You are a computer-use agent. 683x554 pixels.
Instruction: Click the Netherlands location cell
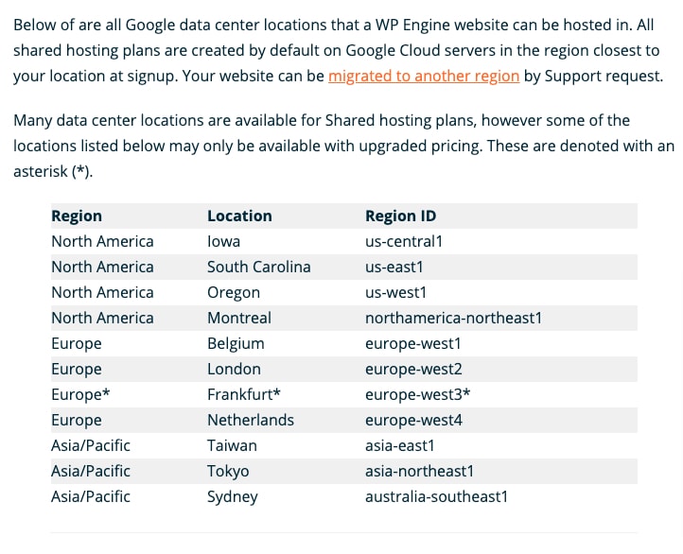(251, 421)
